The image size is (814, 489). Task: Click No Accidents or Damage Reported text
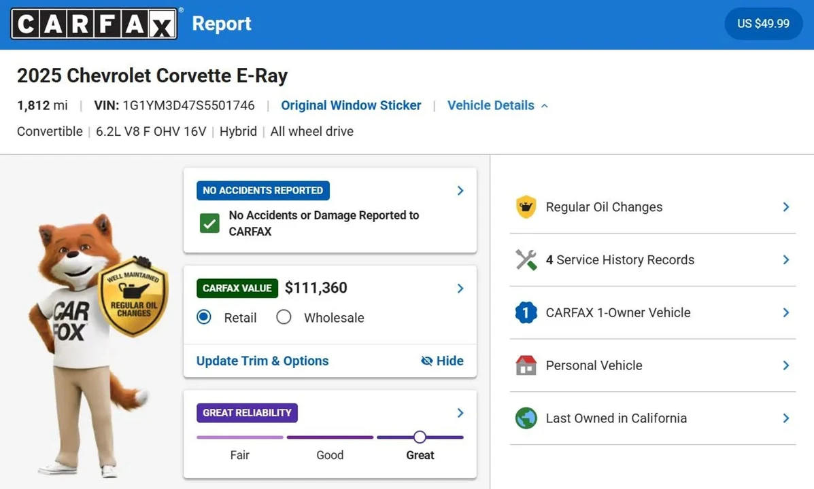tap(324, 223)
